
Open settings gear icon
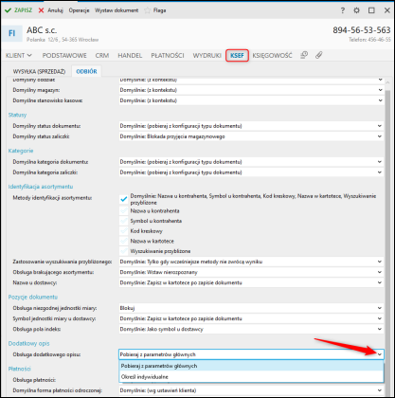(356, 10)
